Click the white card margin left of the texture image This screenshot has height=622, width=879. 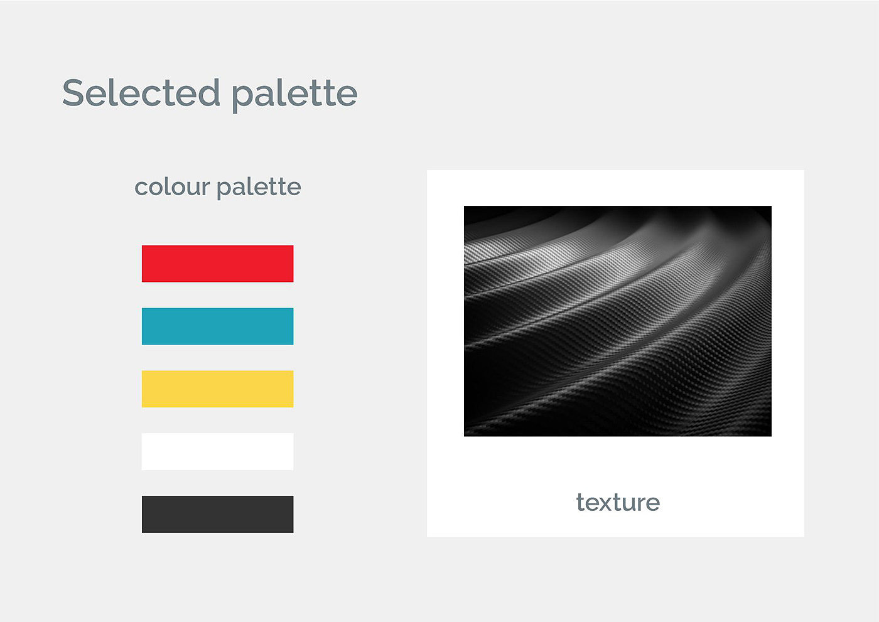coord(445,321)
